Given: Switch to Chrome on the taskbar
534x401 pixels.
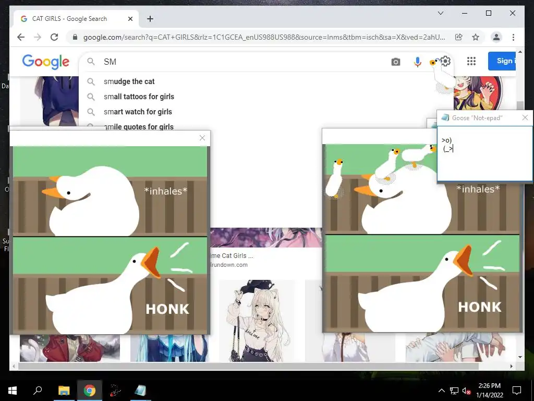Looking at the screenshot, I should coord(90,391).
